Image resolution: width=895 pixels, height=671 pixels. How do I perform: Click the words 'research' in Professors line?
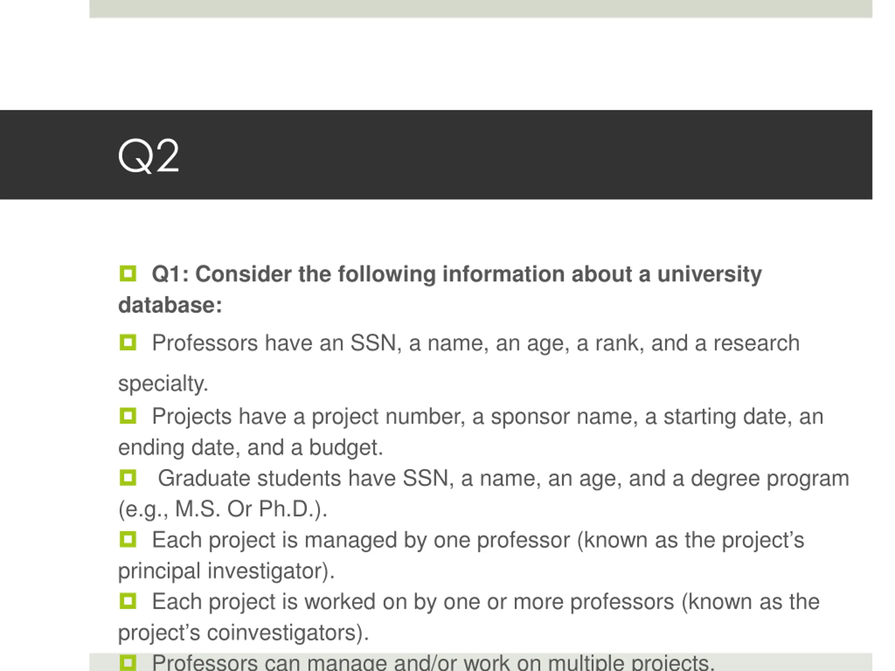[756, 343]
